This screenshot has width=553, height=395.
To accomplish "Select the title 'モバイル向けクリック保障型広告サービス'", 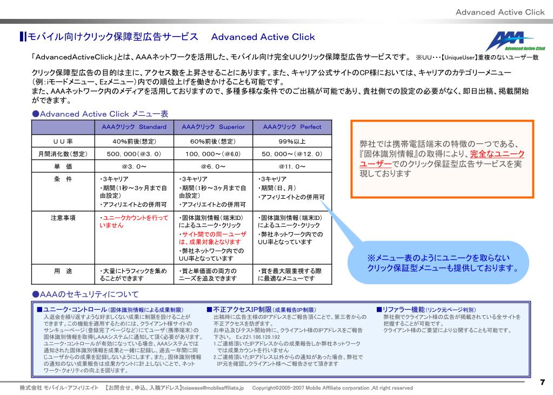I will click(x=112, y=37).
